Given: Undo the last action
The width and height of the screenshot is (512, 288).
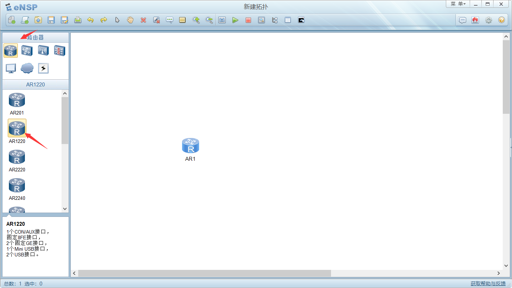Looking at the screenshot, I should coord(91,20).
